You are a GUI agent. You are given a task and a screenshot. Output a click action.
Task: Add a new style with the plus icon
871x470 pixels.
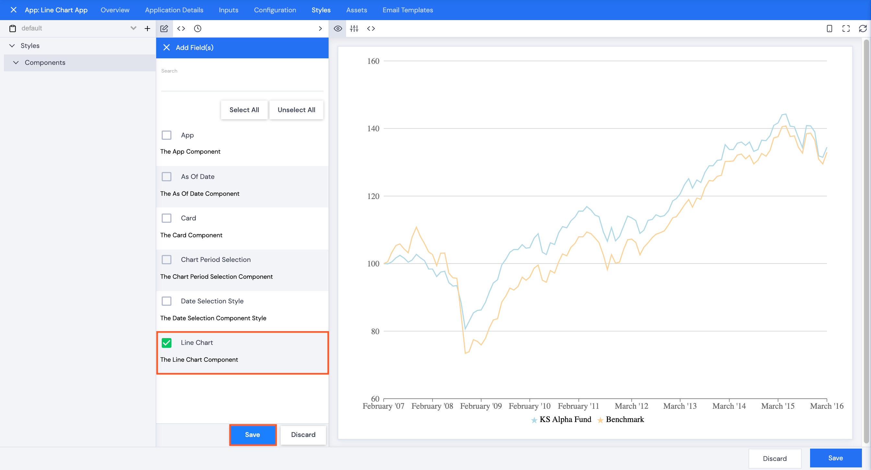coord(147,29)
